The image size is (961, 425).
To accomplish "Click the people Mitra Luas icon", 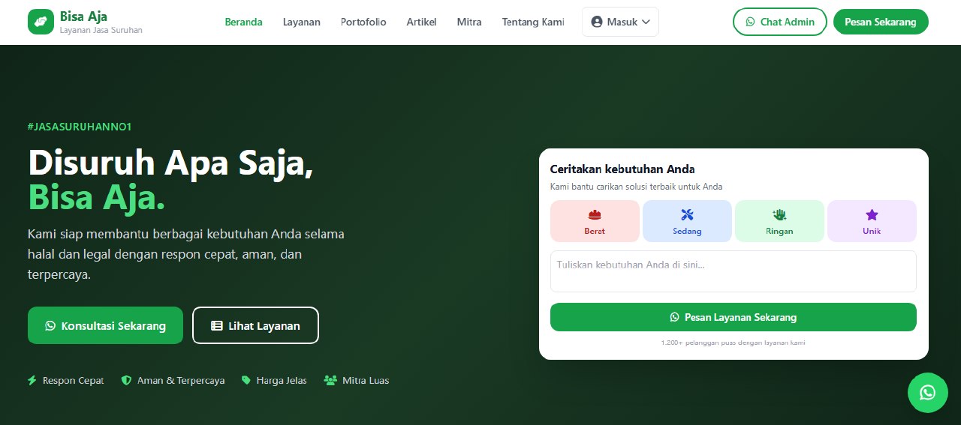I will [330, 380].
